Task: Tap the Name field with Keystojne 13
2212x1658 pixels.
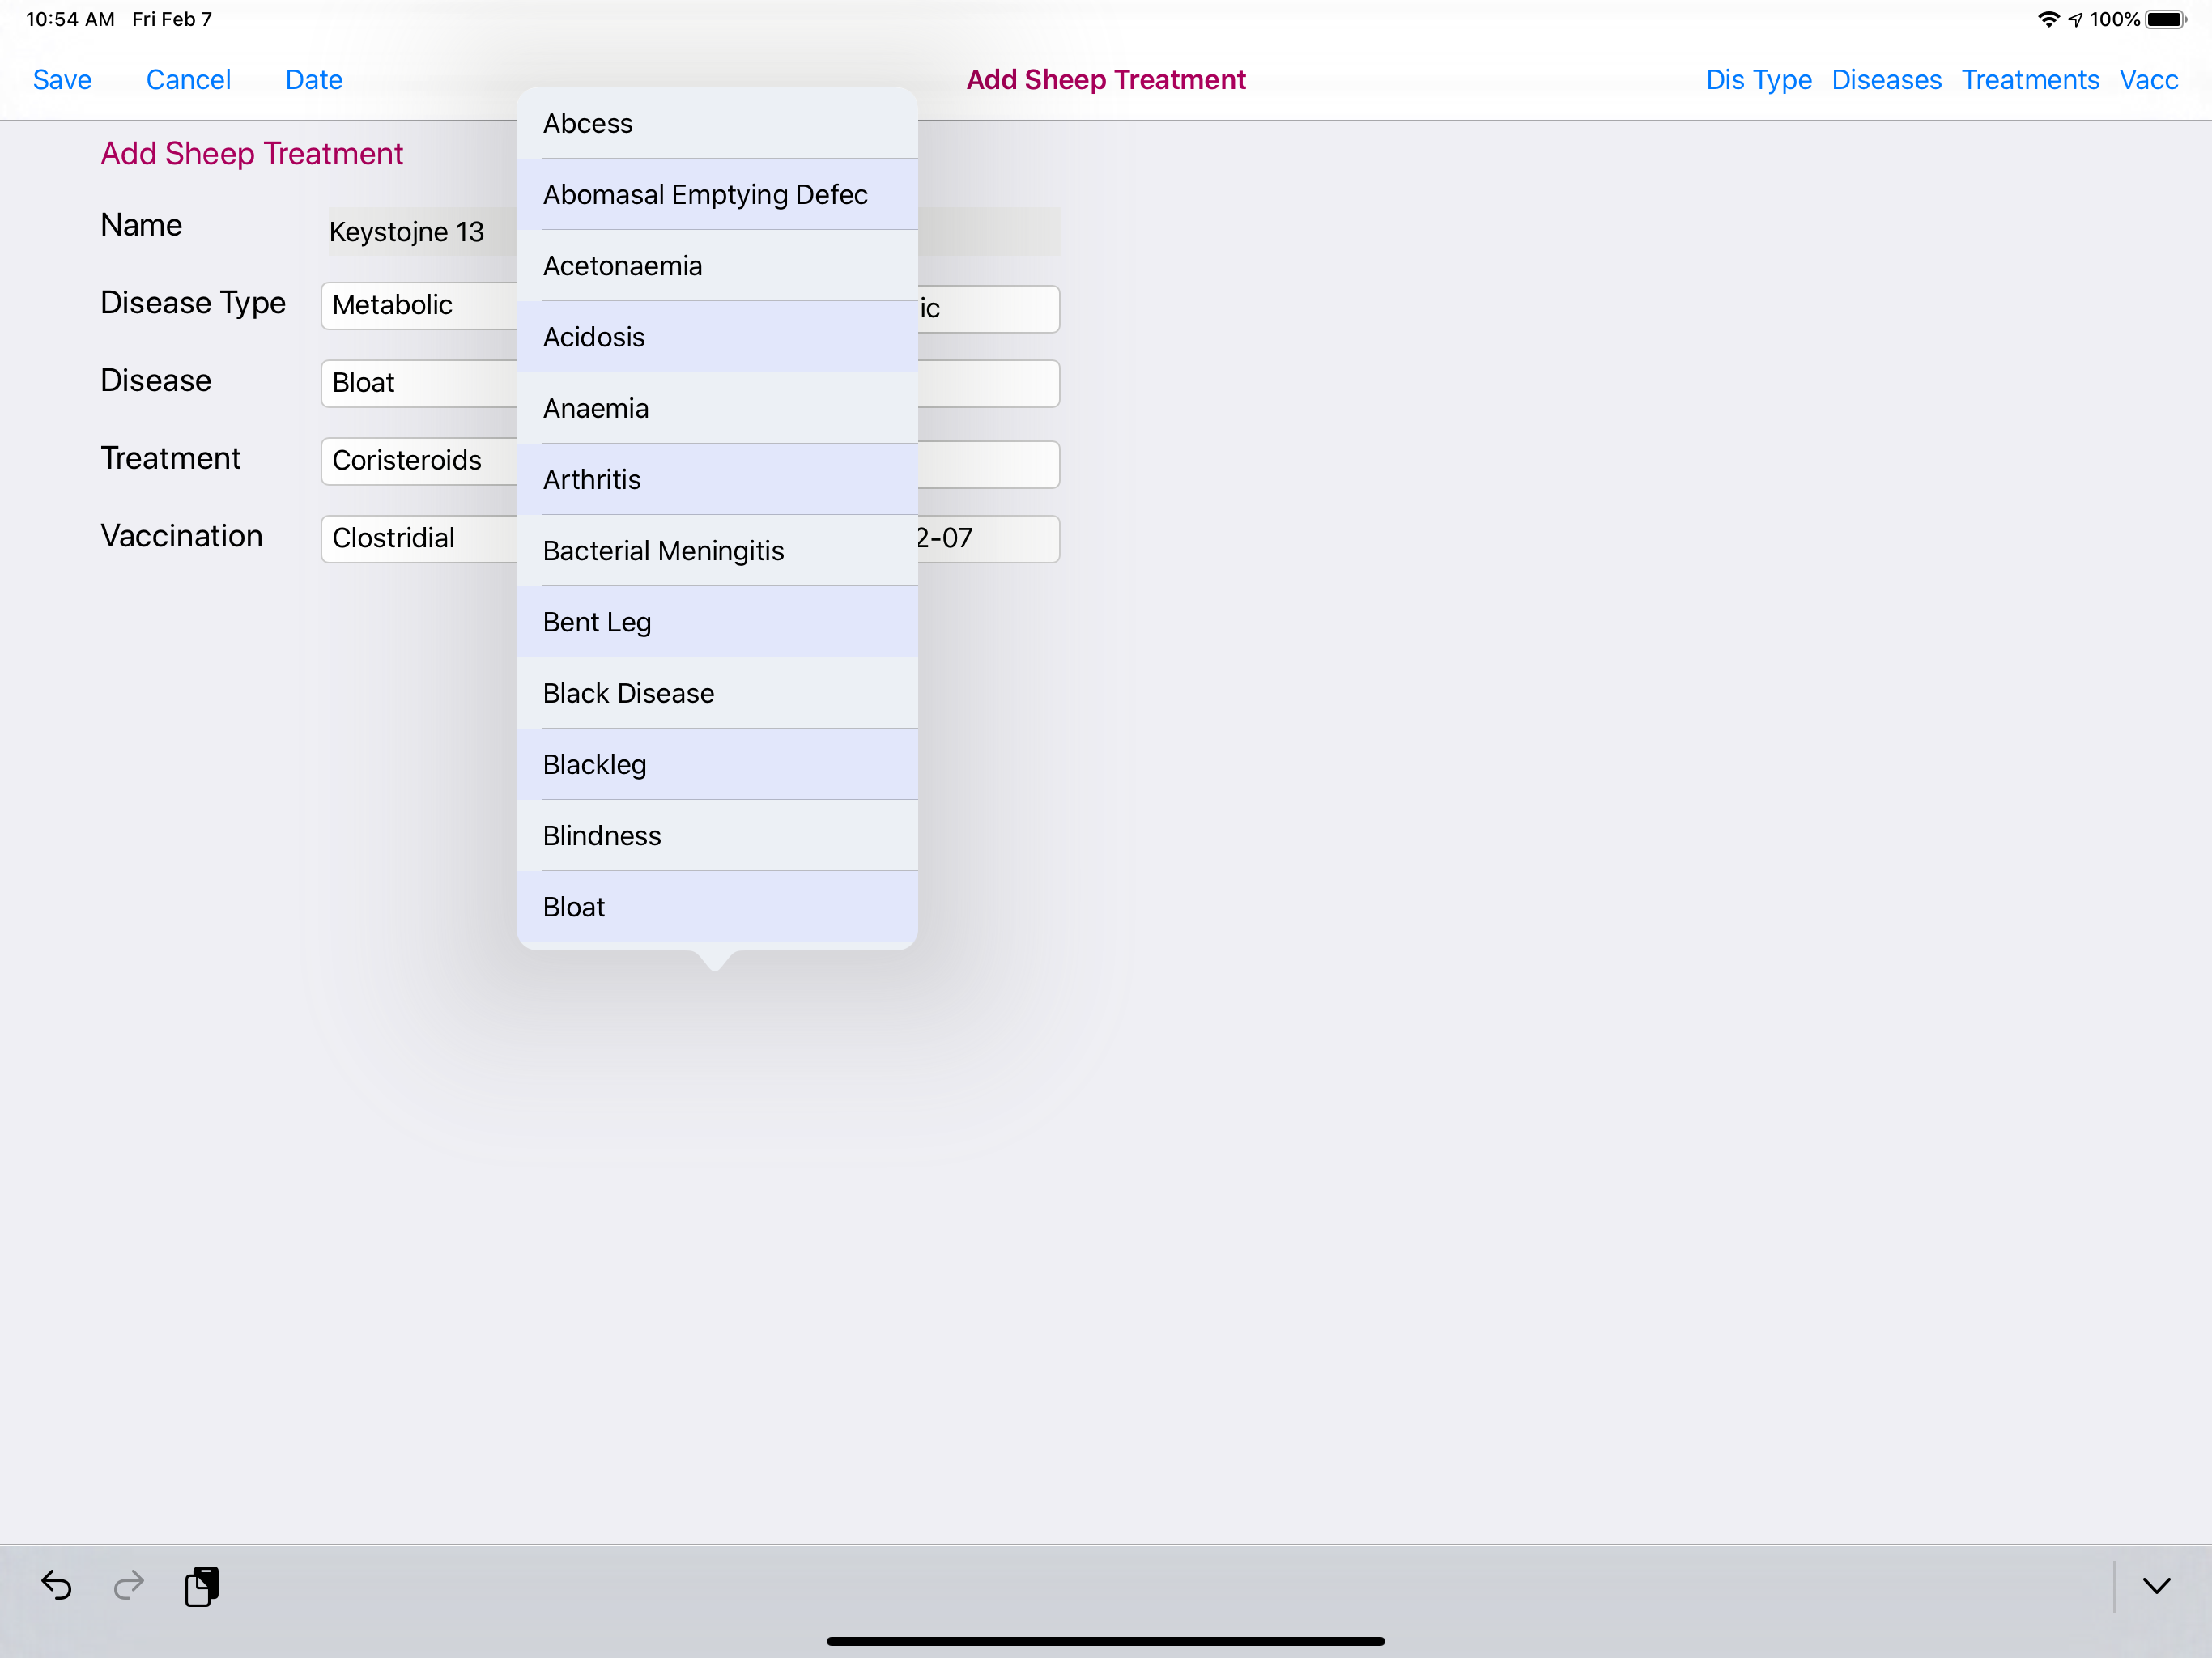Action: (x=420, y=232)
